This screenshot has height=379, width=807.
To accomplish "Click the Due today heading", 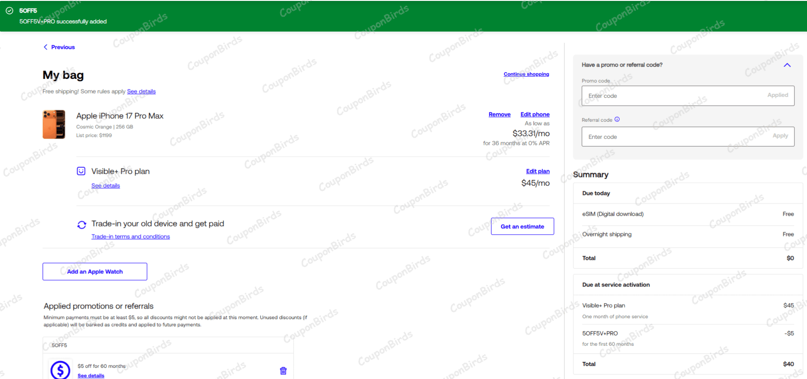I will [596, 193].
